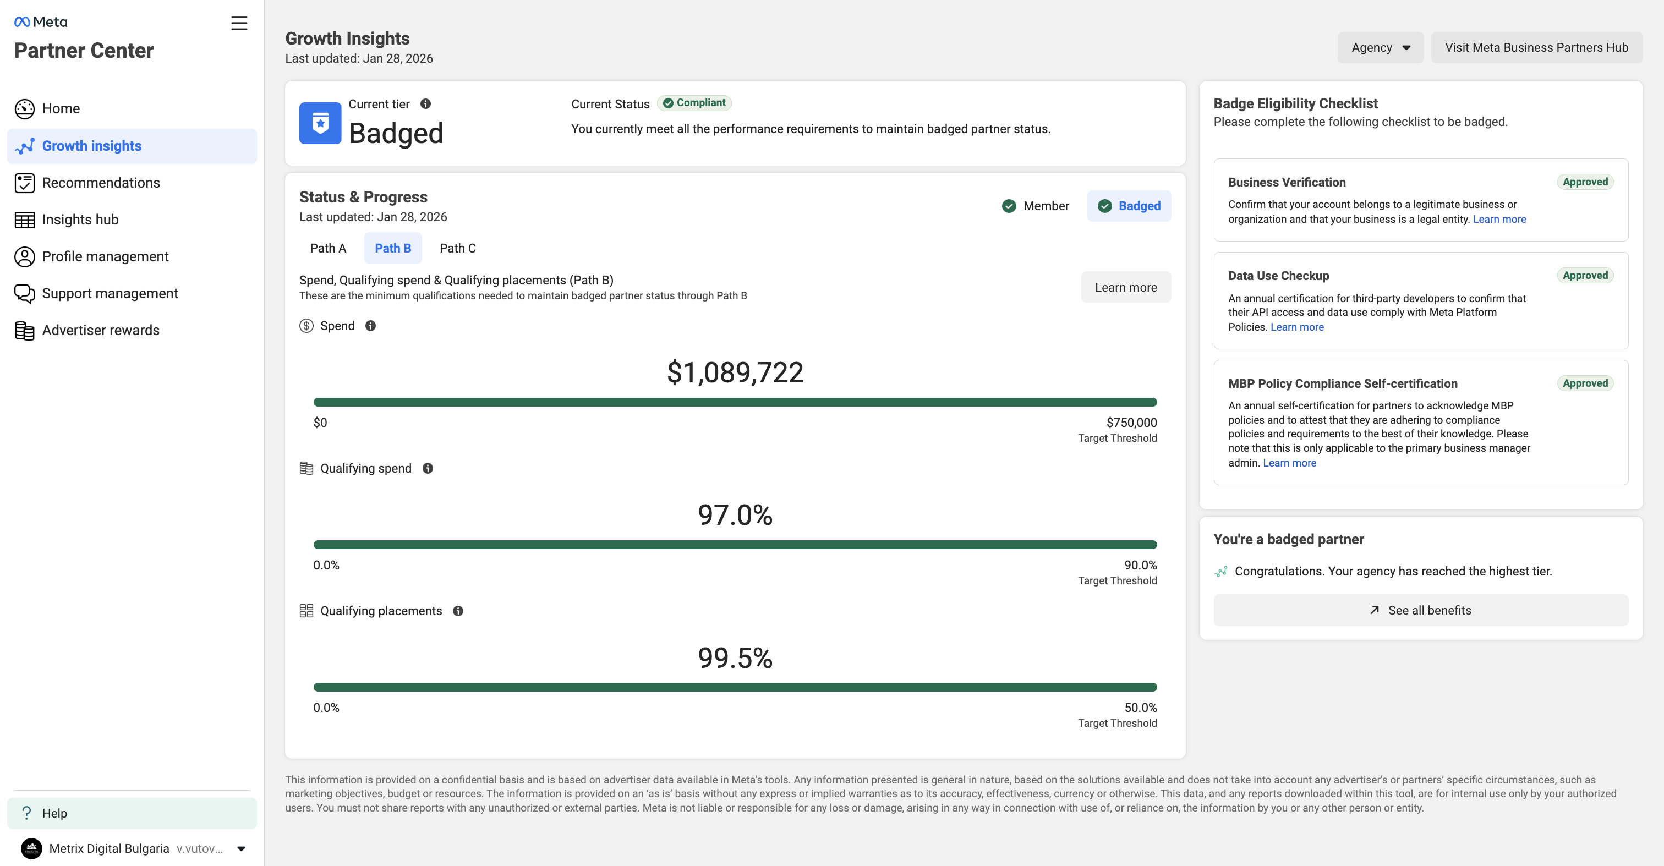Switch to the Path A tab

[x=328, y=249]
